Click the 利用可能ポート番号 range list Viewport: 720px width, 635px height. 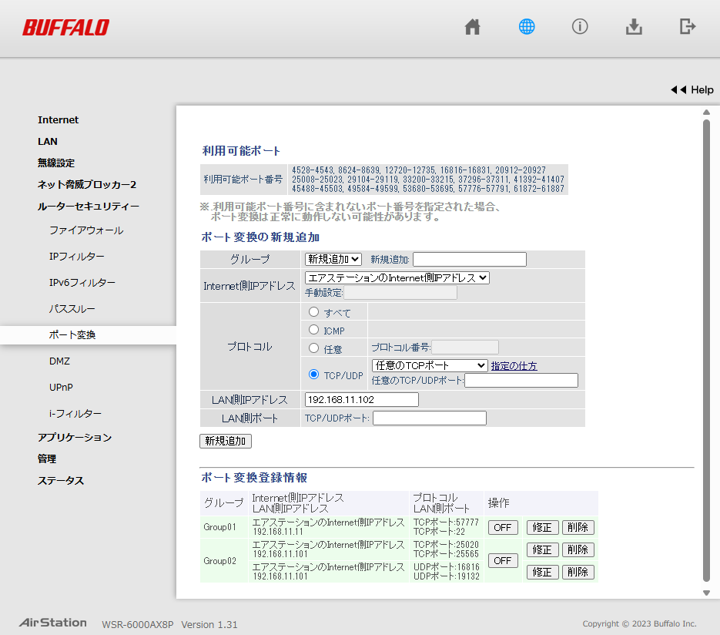point(428,180)
